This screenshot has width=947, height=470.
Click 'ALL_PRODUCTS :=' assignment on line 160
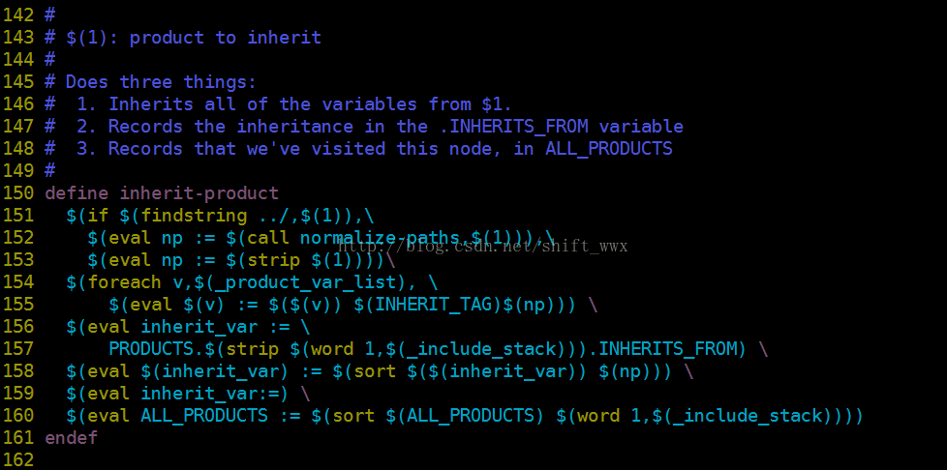click(221, 416)
